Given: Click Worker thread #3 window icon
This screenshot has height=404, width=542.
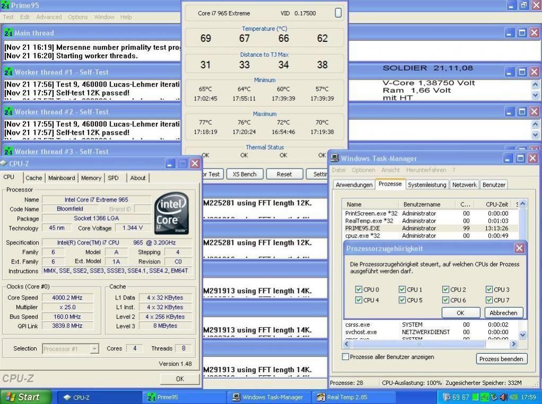Looking at the screenshot, I should coord(8,151).
